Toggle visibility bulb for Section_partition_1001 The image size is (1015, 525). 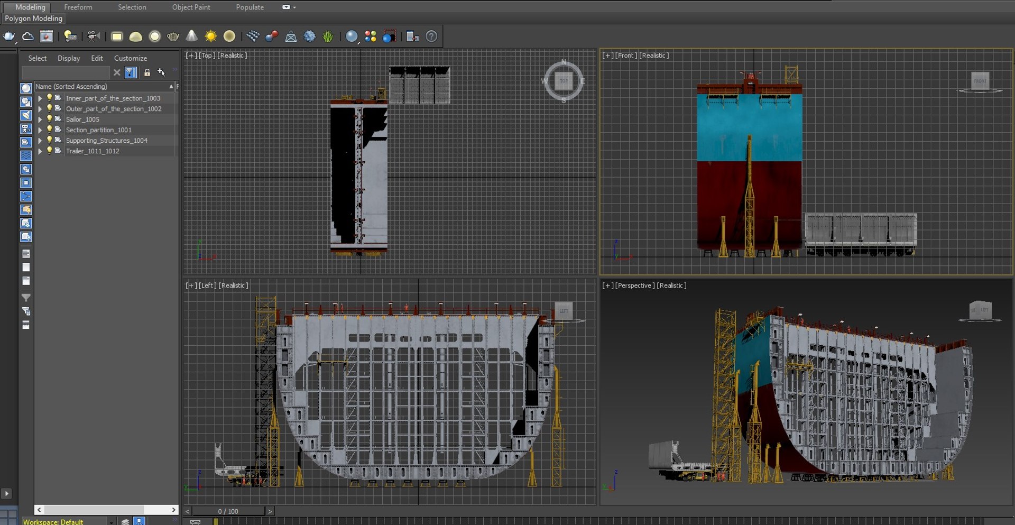click(49, 130)
